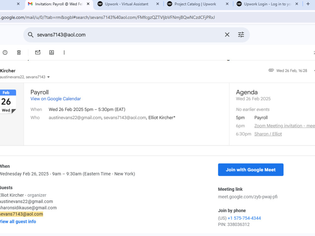This screenshot has height=236, width=315.
Task: Click the Feb 26 calendar icon
Action: tap(8, 102)
